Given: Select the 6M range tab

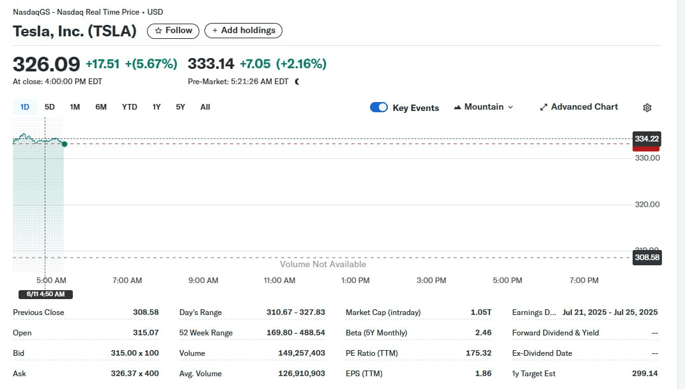Looking at the screenshot, I should tap(101, 107).
